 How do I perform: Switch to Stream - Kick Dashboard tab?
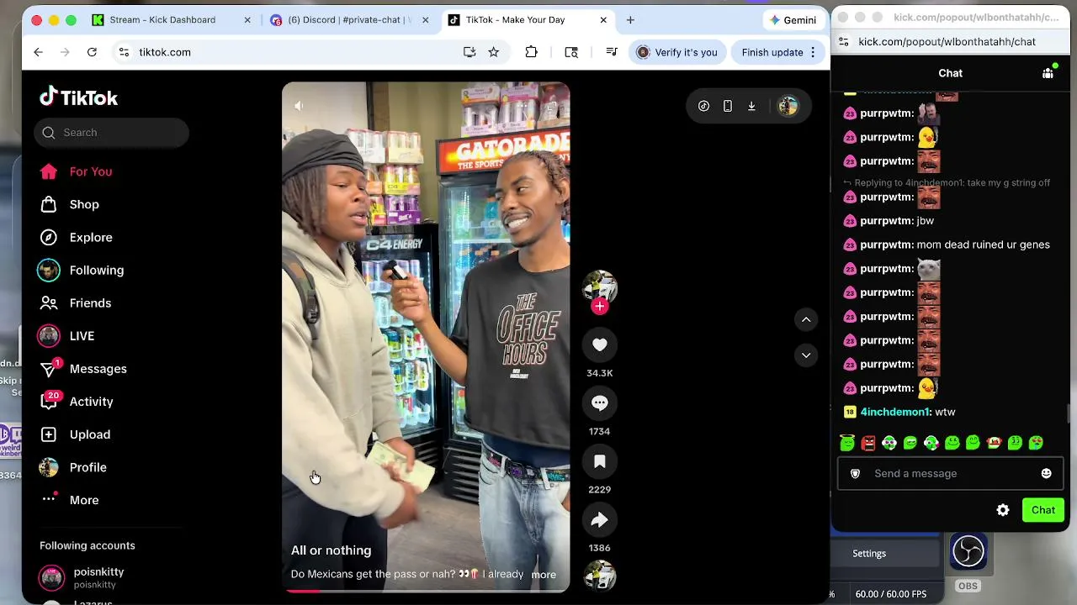[171, 19]
